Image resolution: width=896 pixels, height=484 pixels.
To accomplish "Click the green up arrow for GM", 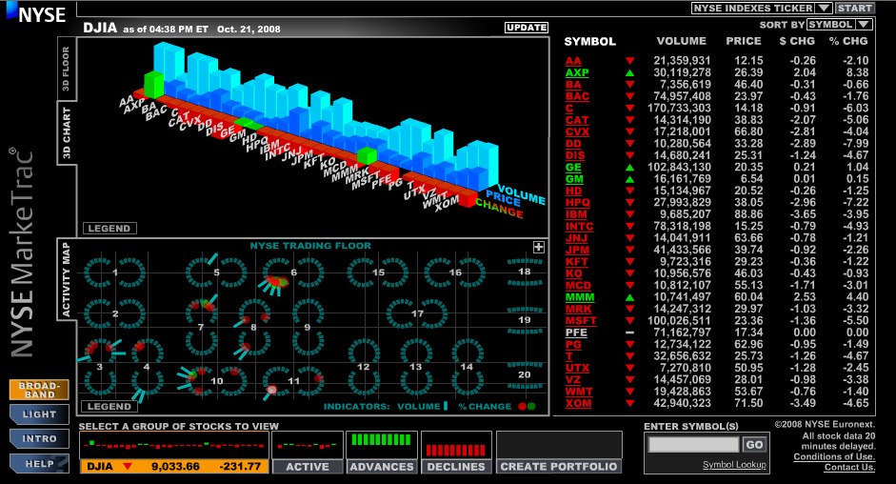I will pos(629,179).
